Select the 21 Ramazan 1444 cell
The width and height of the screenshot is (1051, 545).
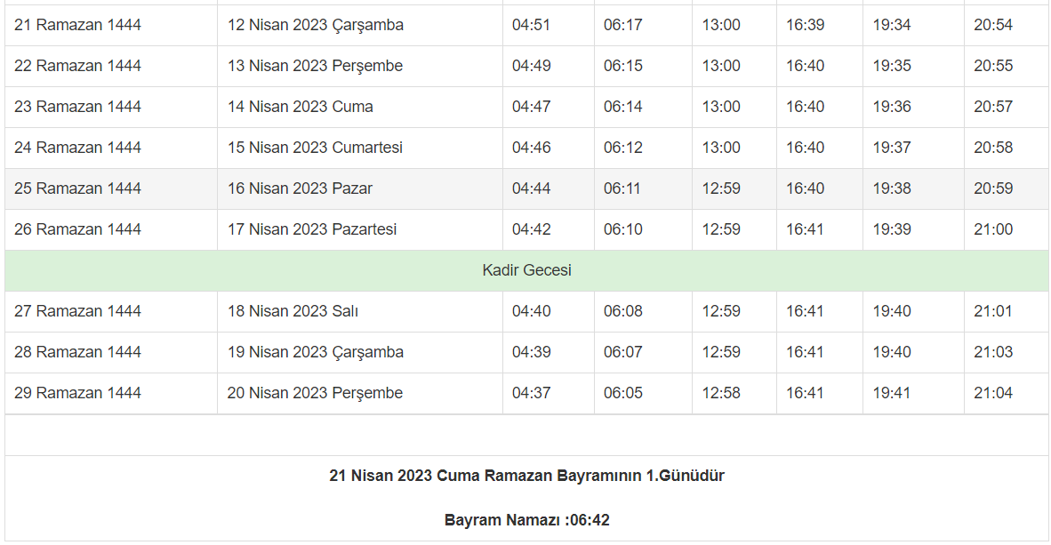pyautogui.click(x=77, y=25)
